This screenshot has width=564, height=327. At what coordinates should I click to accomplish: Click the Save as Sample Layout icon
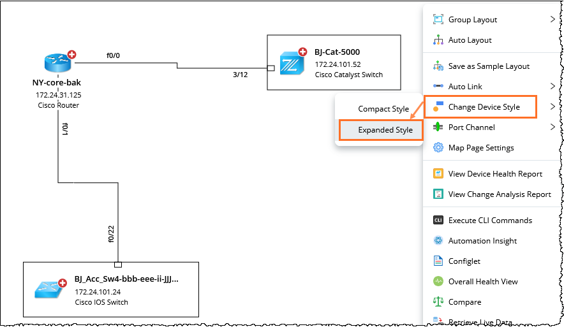click(x=438, y=66)
